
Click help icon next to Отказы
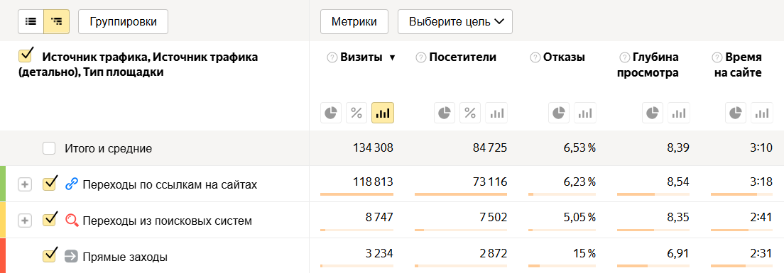point(535,57)
